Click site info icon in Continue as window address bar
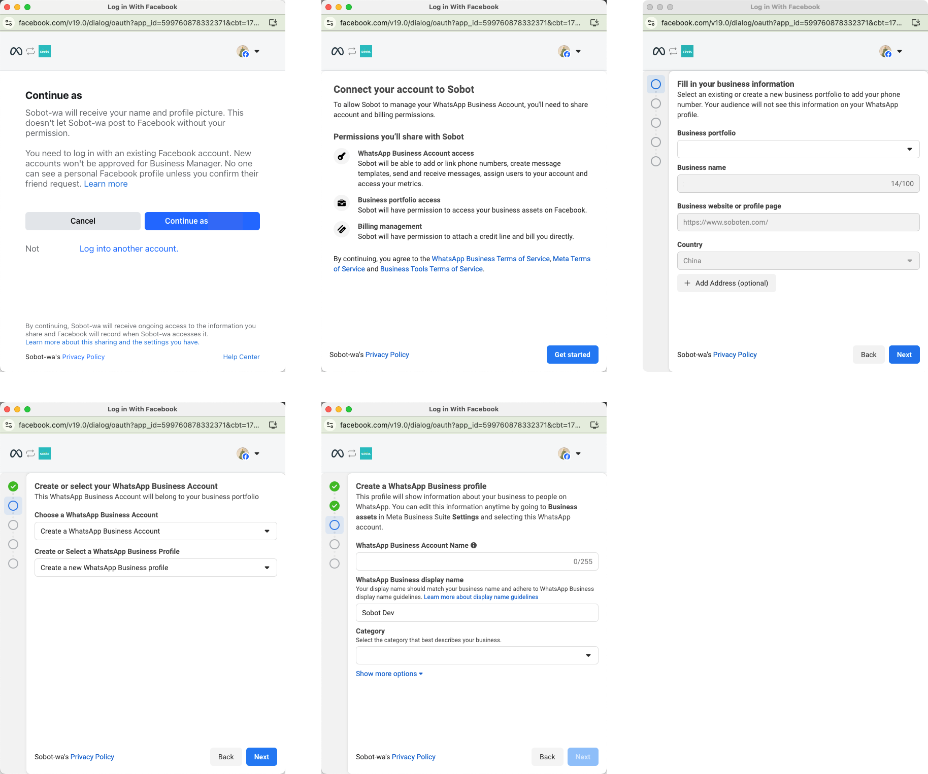This screenshot has width=928, height=774. [9, 23]
